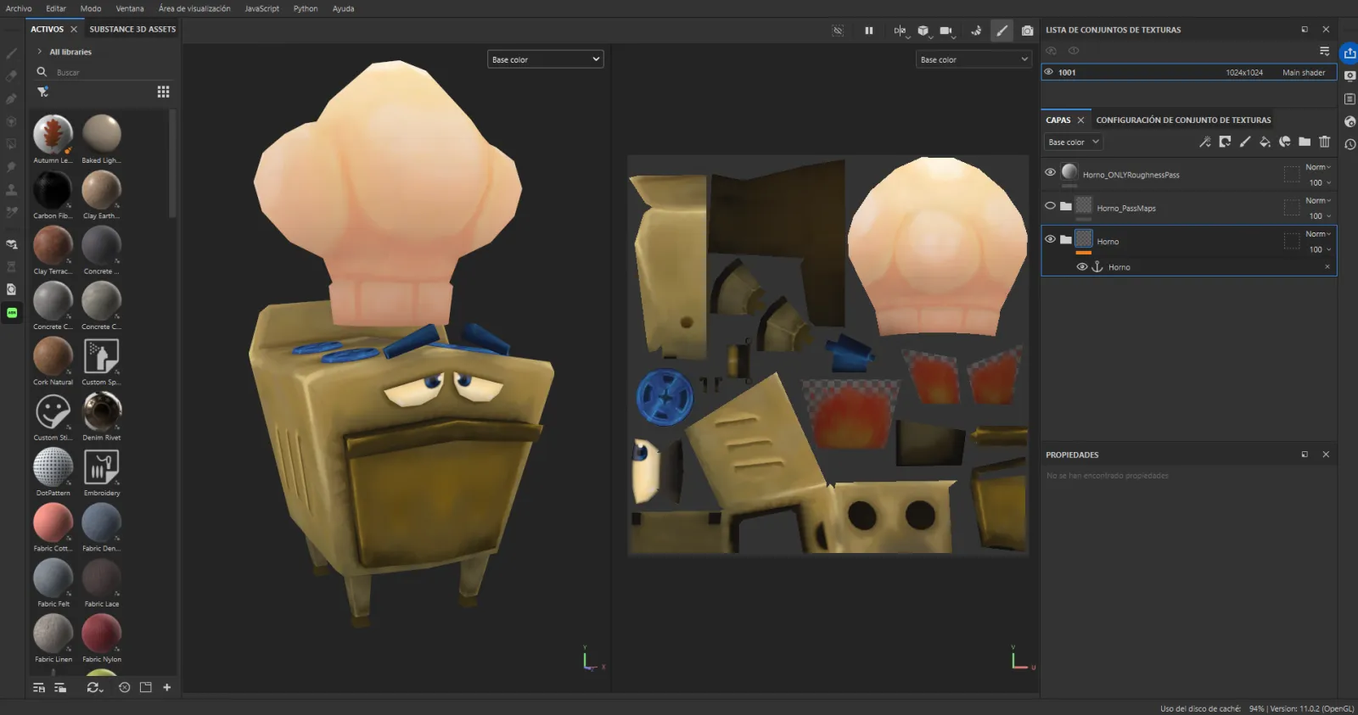Add a new asset with plus icon
1358x715 pixels.
coord(167,688)
